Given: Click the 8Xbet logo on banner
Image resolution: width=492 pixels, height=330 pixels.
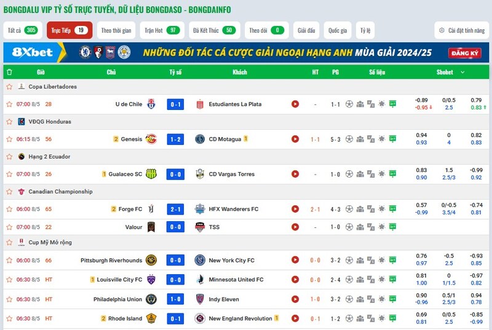Looking at the screenshot, I should tap(33, 52).
